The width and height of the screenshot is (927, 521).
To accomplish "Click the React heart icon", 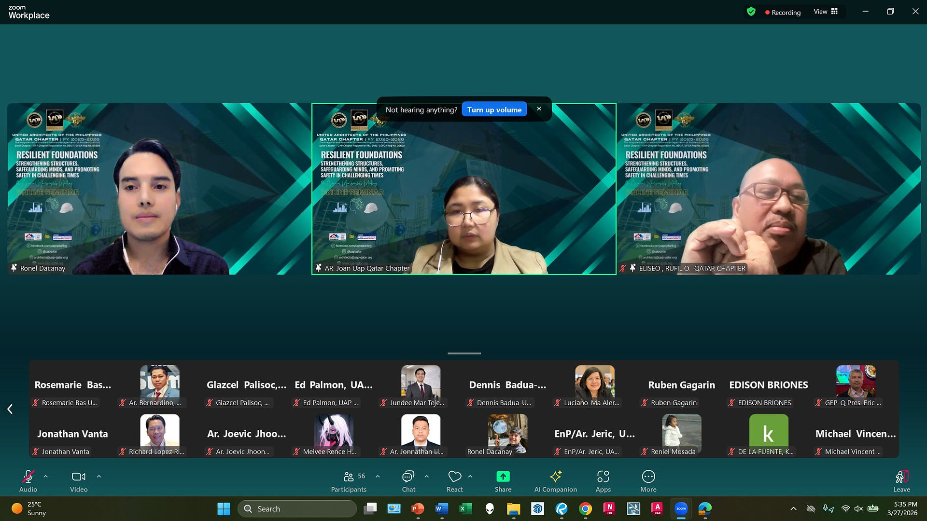I will pyautogui.click(x=454, y=477).
